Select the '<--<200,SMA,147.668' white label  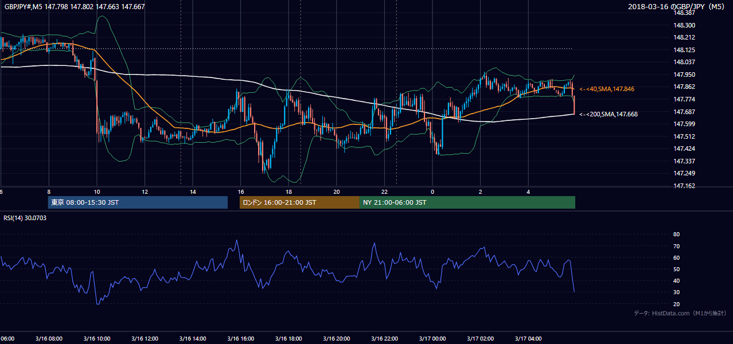pyautogui.click(x=609, y=114)
